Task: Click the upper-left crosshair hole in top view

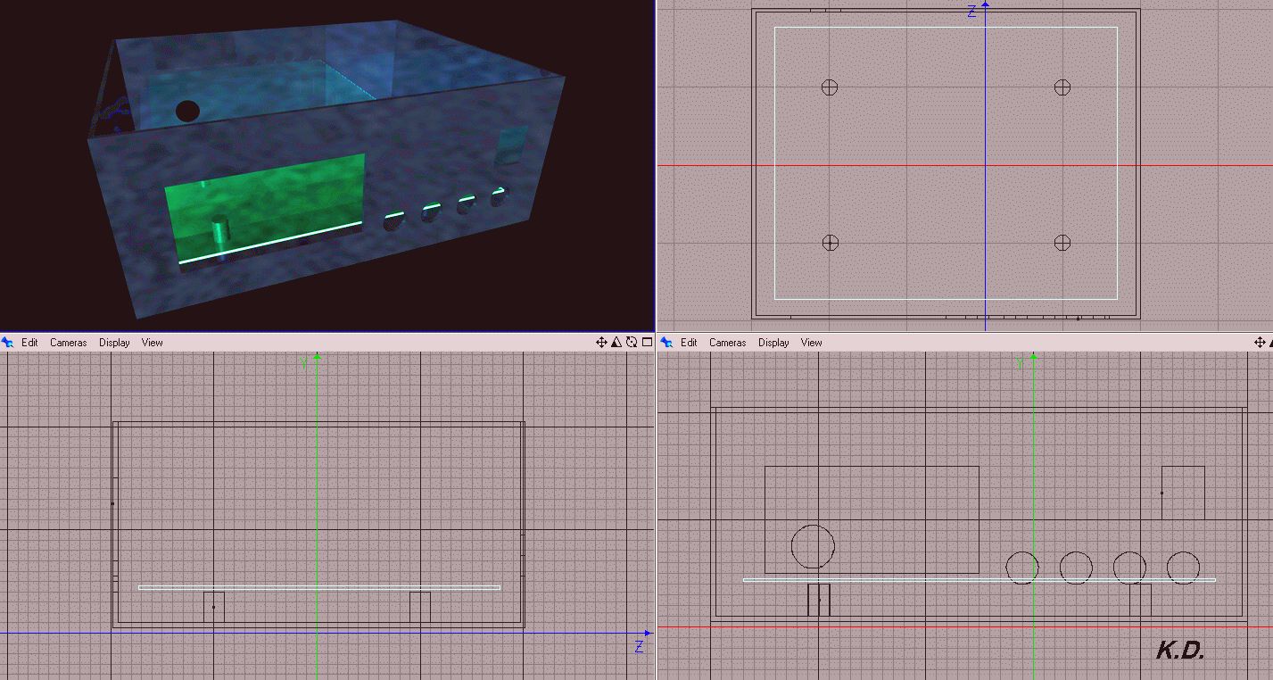Action: (x=830, y=87)
